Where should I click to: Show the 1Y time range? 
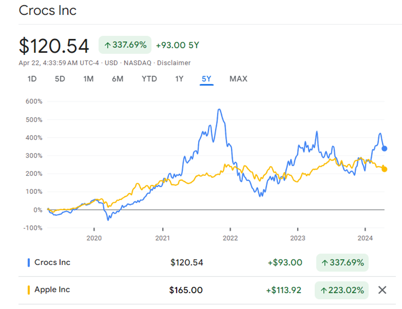click(179, 79)
